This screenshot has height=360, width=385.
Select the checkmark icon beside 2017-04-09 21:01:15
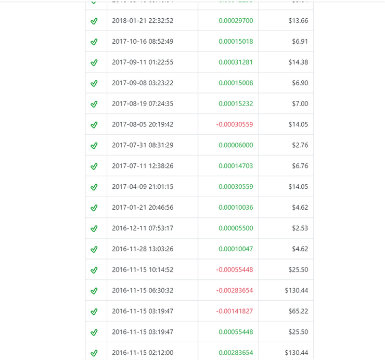(x=94, y=187)
